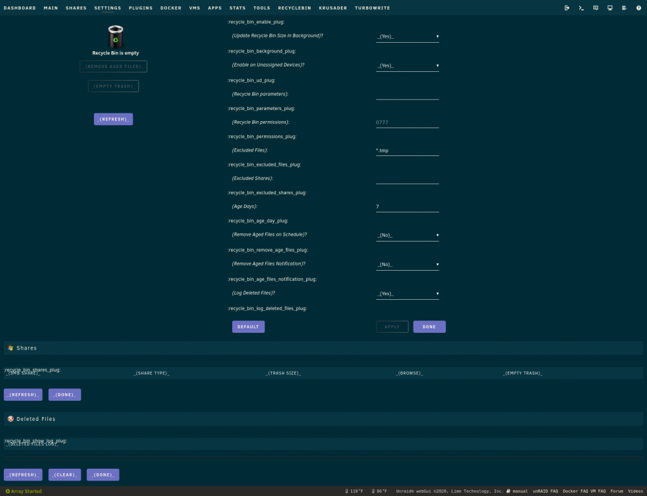Viewport: 647px width, 496px height.
Task: Open the VM FAQ link
Action: (x=598, y=491)
